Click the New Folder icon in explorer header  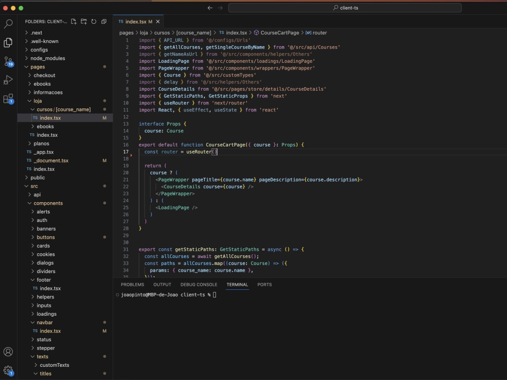84,22
